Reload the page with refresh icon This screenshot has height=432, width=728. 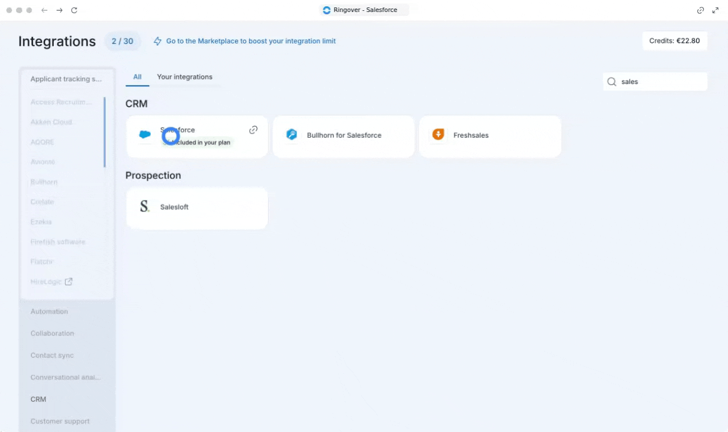coord(74,10)
